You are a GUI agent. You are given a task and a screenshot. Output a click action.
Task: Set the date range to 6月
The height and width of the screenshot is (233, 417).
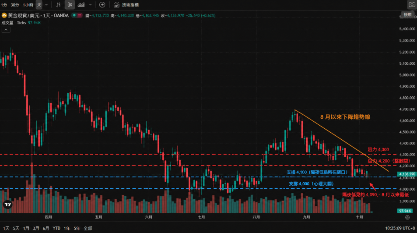point(46,228)
